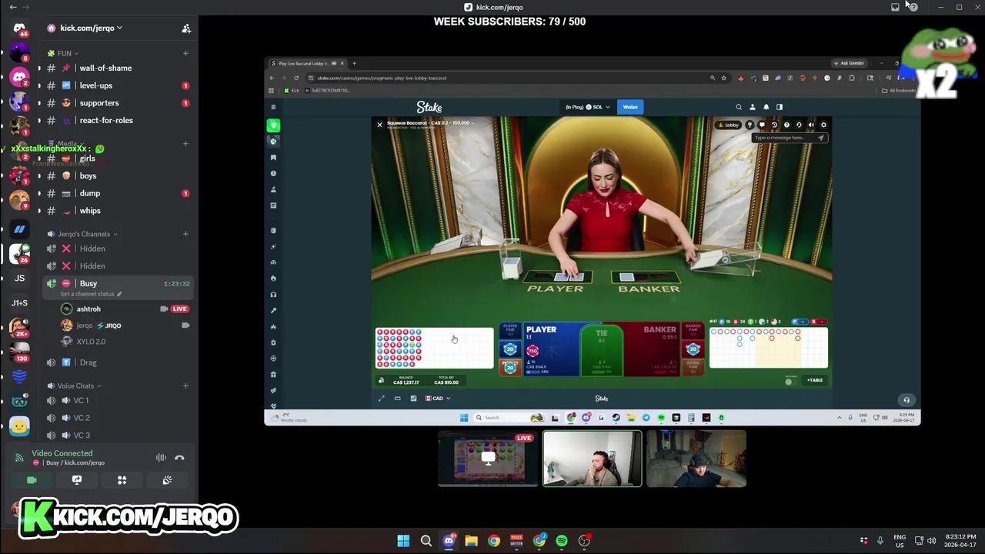Bet on BANKER area
This screenshot has height=554, width=985.
tap(653, 350)
